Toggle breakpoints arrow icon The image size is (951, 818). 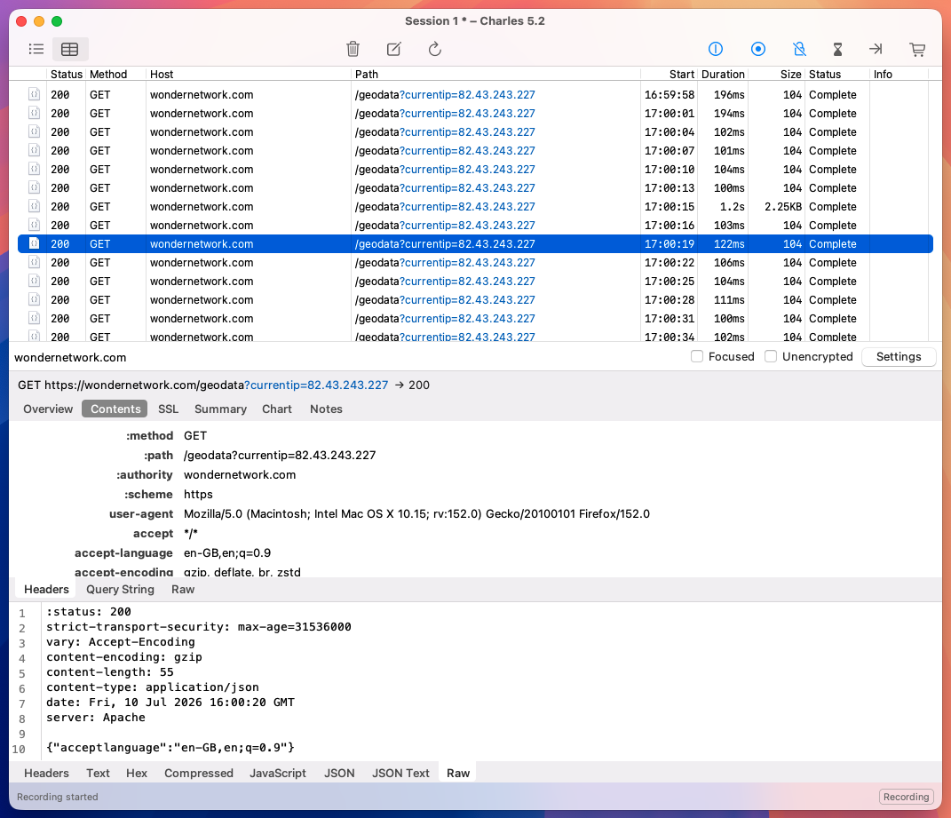coord(876,49)
